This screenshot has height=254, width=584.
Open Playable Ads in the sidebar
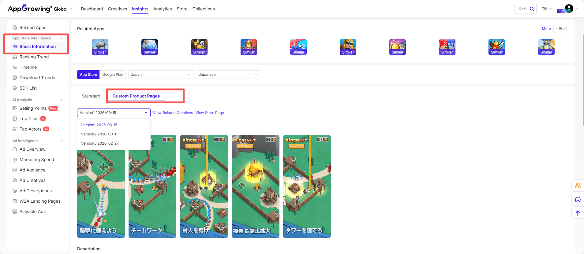(32, 212)
